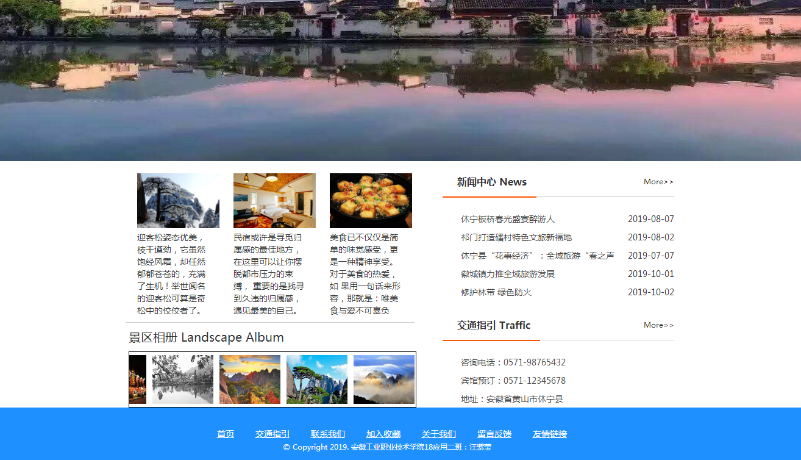Open the homestay bedroom image
This screenshot has height=460, width=801.
point(274,201)
